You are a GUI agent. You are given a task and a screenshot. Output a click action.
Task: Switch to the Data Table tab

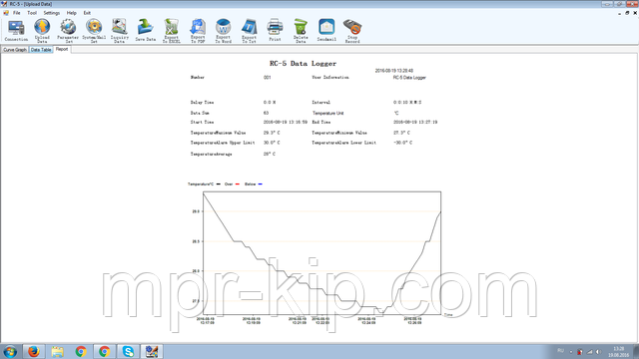point(41,50)
